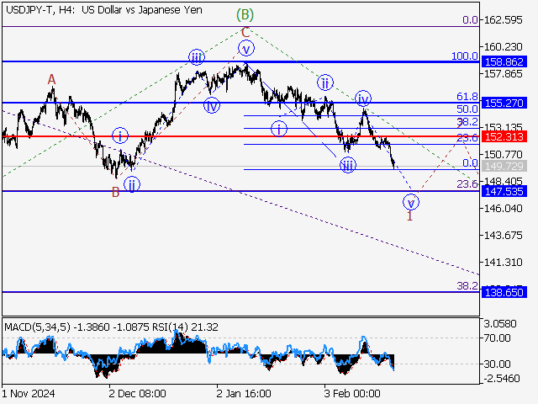Viewport: 538px width, 404px height.
Task: Click the green (B) wave label at top
Action: [245, 14]
